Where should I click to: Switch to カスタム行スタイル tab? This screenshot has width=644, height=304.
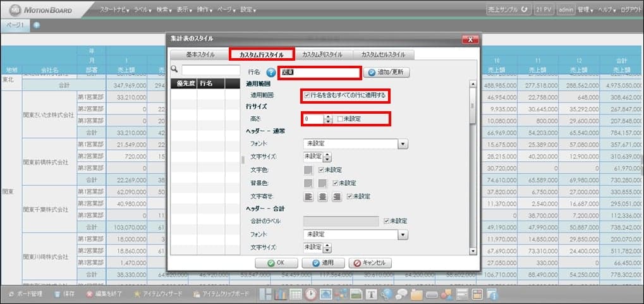tap(262, 54)
